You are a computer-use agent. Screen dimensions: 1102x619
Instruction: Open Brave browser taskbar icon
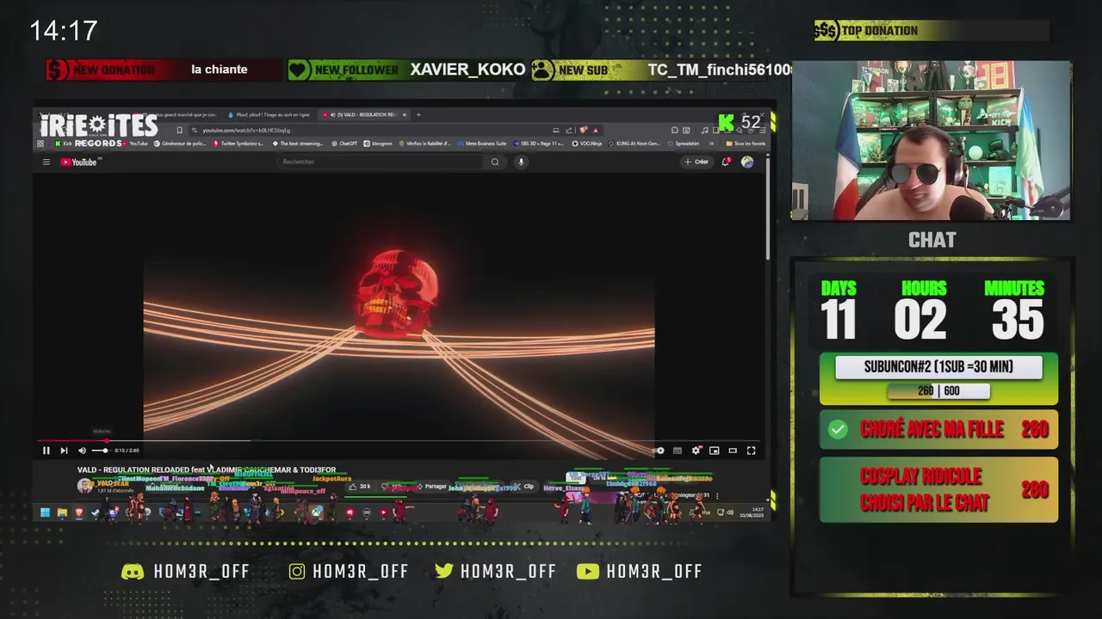pyautogui.click(x=78, y=513)
